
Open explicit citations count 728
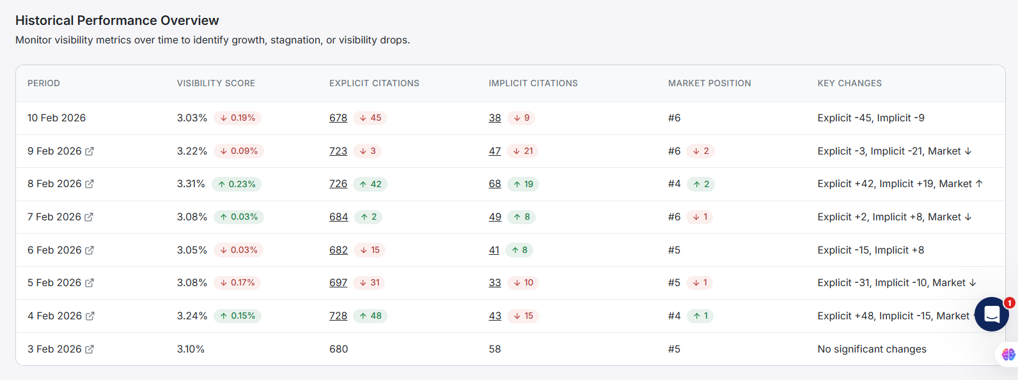tap(338, 316)
